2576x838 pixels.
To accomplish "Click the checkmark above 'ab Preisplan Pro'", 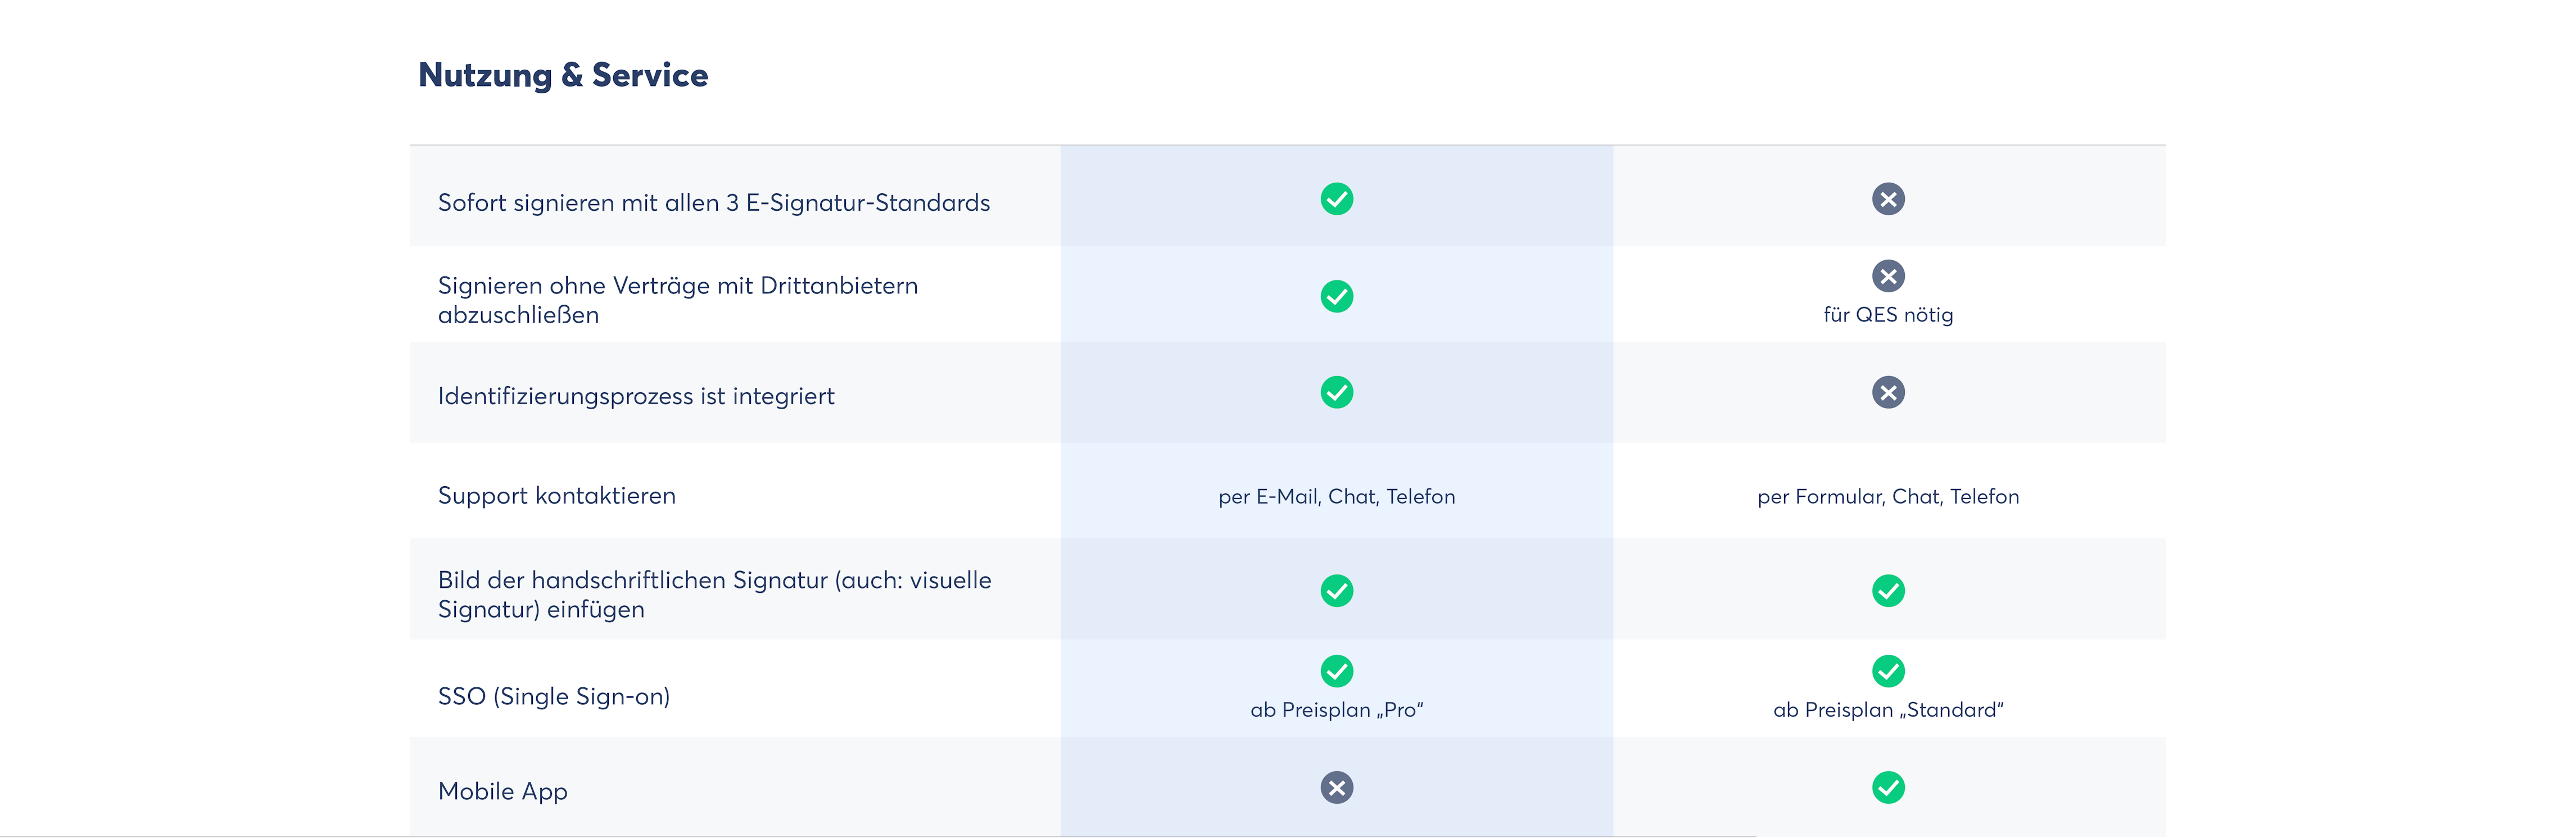I will tap(1336, 671).
